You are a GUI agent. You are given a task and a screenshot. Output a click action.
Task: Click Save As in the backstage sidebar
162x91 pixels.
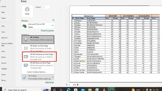(x=4, y=38)
